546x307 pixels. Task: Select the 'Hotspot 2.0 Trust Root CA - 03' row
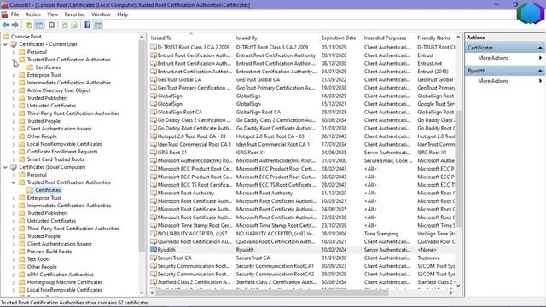302,136
